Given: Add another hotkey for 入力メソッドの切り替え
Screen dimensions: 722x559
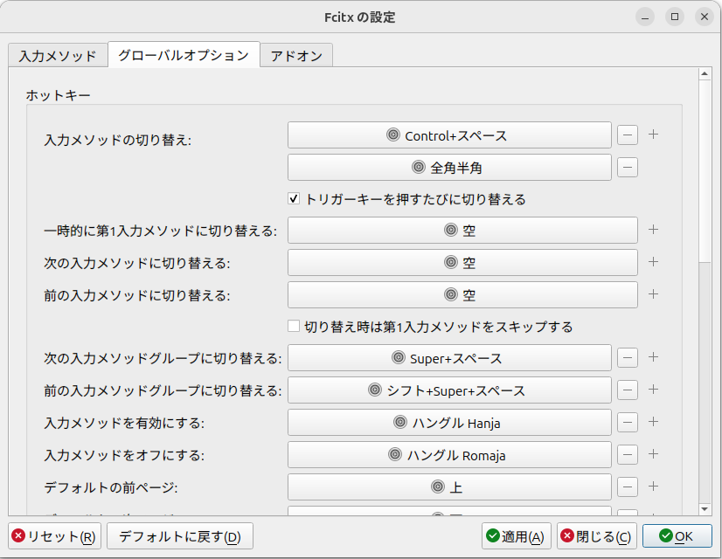Looking at the screenshot, I should 653,135.
